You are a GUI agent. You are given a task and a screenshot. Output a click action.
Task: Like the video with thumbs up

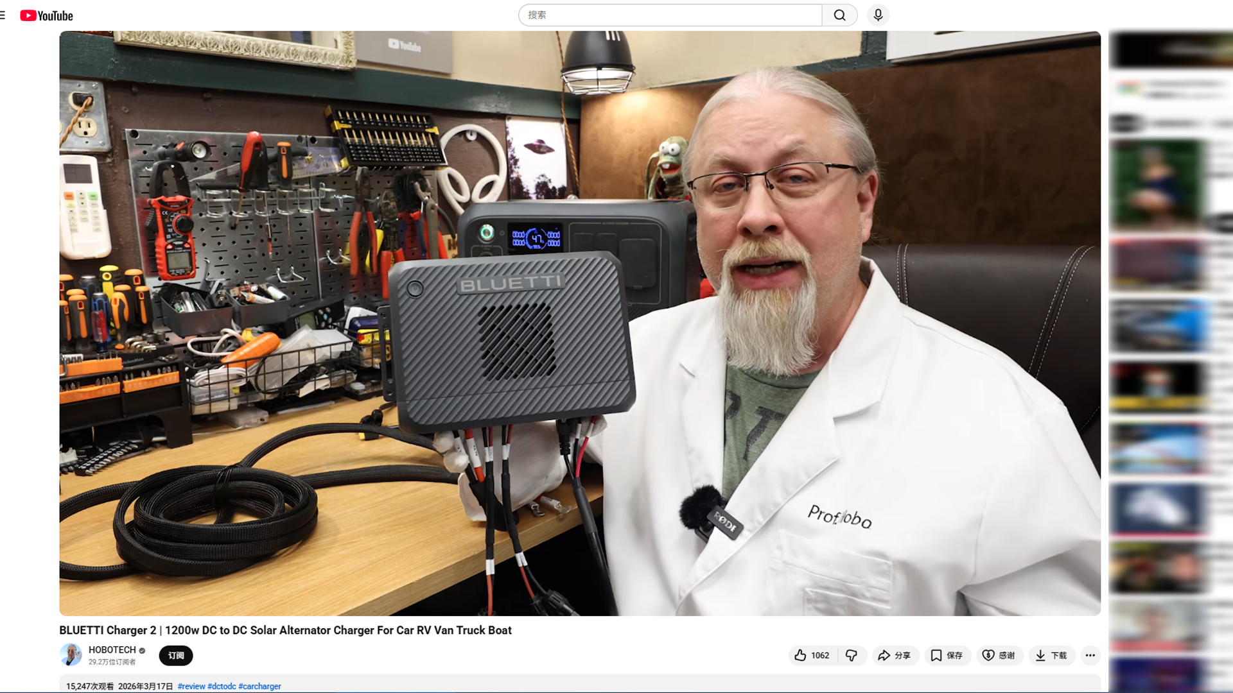pos(812,655)
